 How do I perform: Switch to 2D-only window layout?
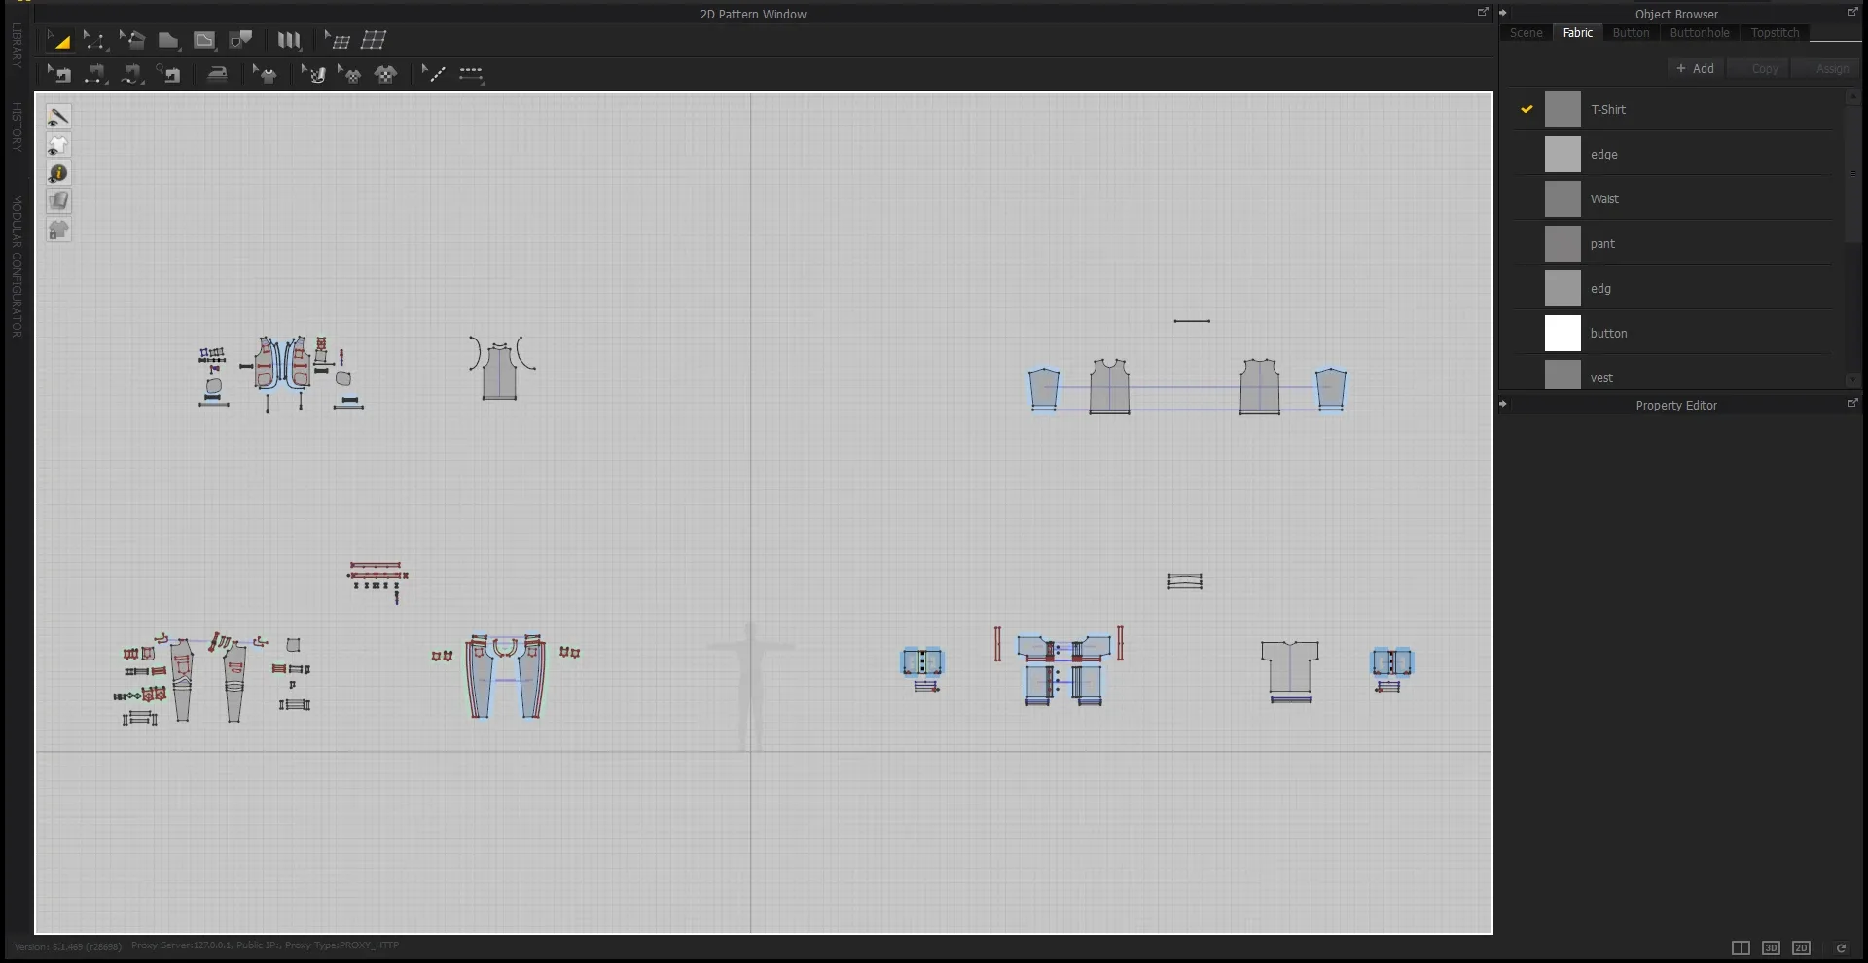coord(1801,948)
